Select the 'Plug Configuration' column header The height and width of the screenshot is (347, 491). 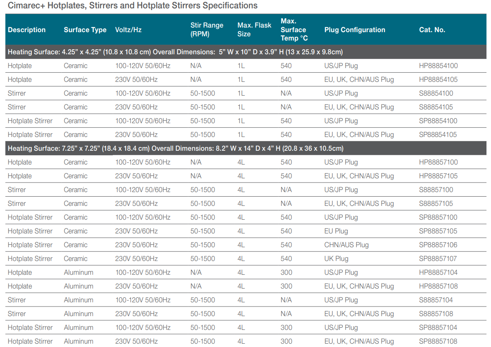pos(355,30)
